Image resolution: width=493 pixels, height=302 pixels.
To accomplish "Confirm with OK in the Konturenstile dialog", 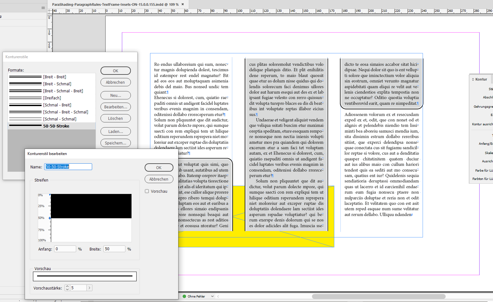I will (115, 71).
